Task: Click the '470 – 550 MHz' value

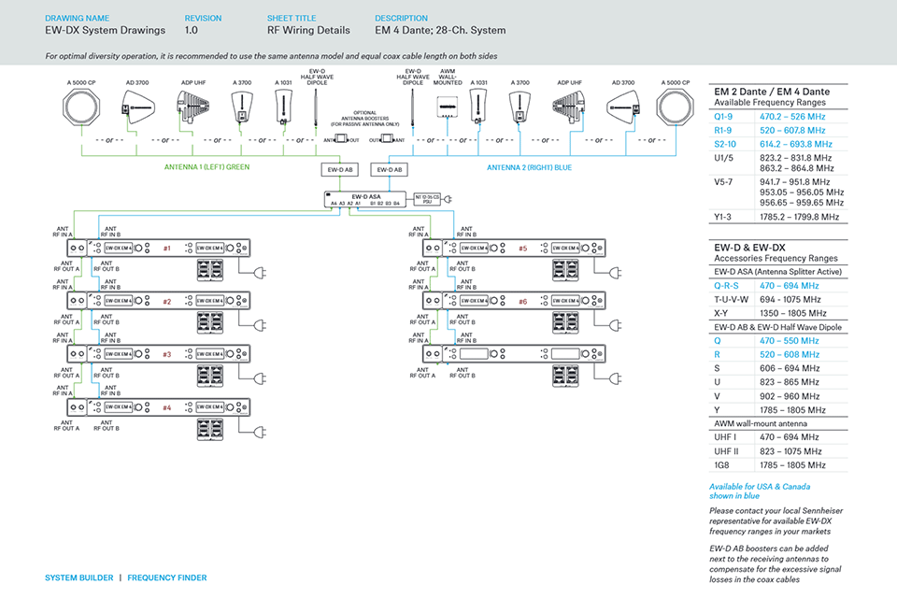Action: (789, 340)
